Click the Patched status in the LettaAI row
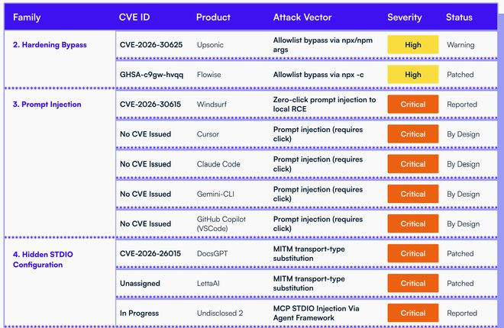Image resolution: width=504 pixels, height=328 pixels. pos(460,283)
